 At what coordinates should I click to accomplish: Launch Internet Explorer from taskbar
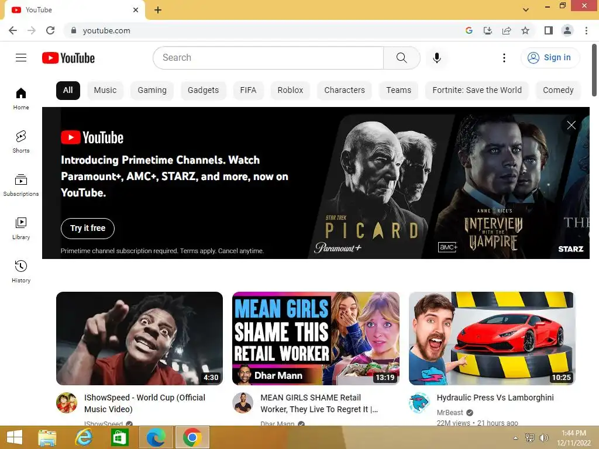point(84,437)
